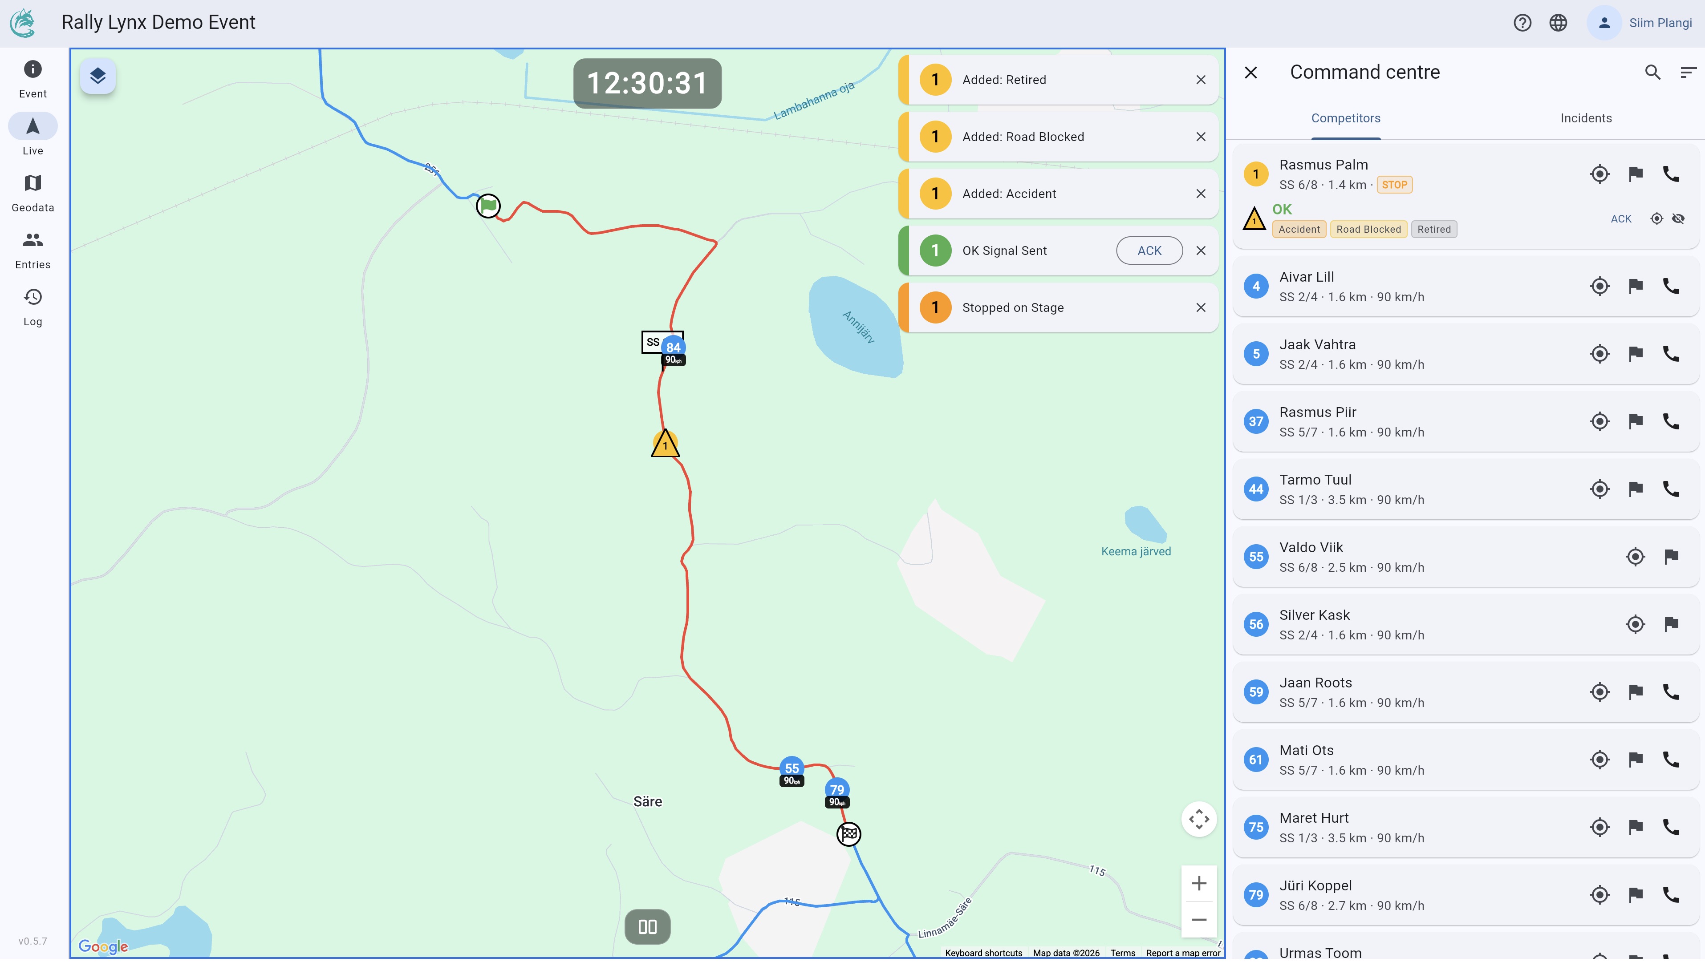Image resolution: width=1705 pixels, height=962 pixels.
Task: Open the map layers selector
Action: [97, 76]
